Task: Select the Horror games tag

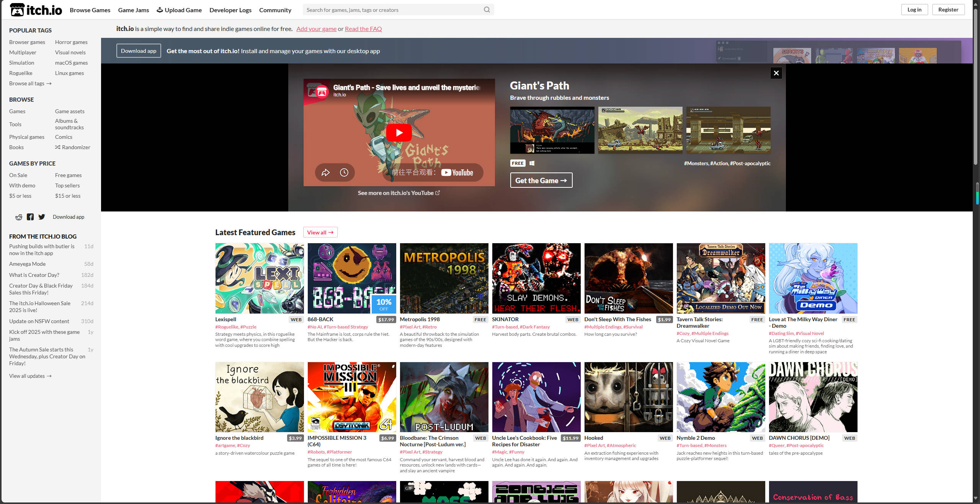Action: point(71,42)
